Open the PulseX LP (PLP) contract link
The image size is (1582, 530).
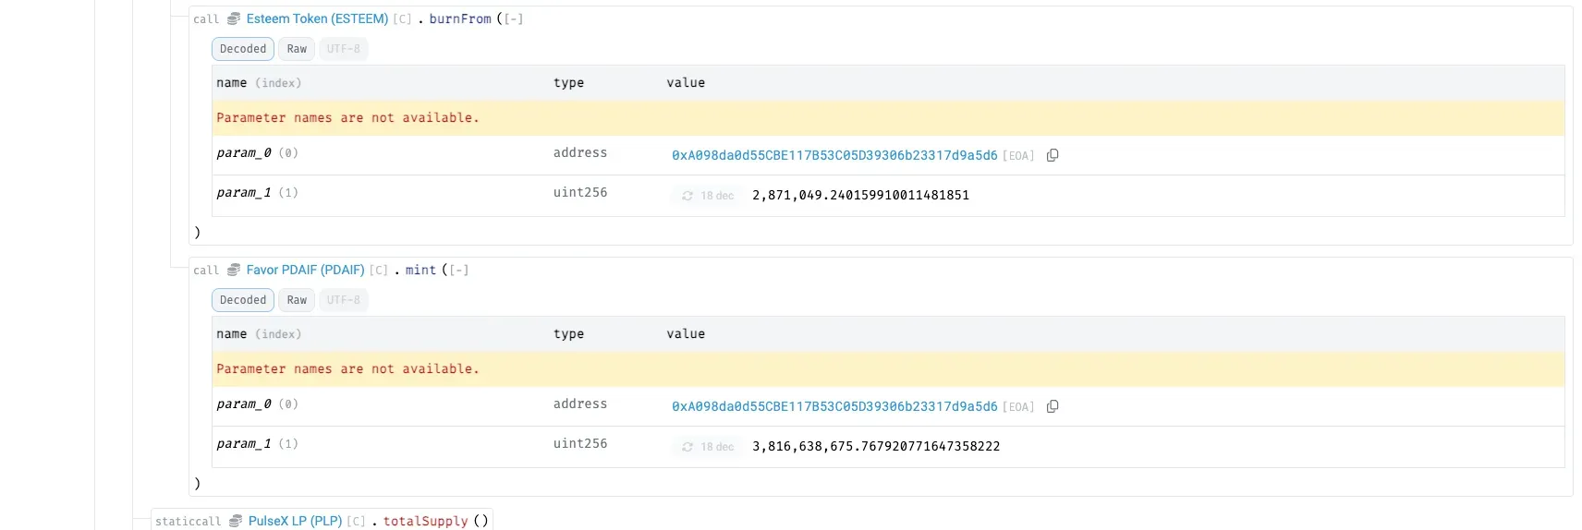(x=295, y=521)
